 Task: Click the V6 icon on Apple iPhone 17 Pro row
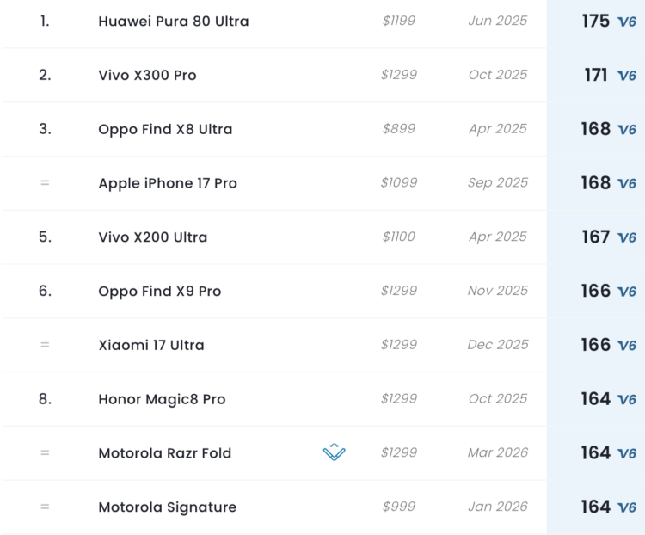[627, 184]
